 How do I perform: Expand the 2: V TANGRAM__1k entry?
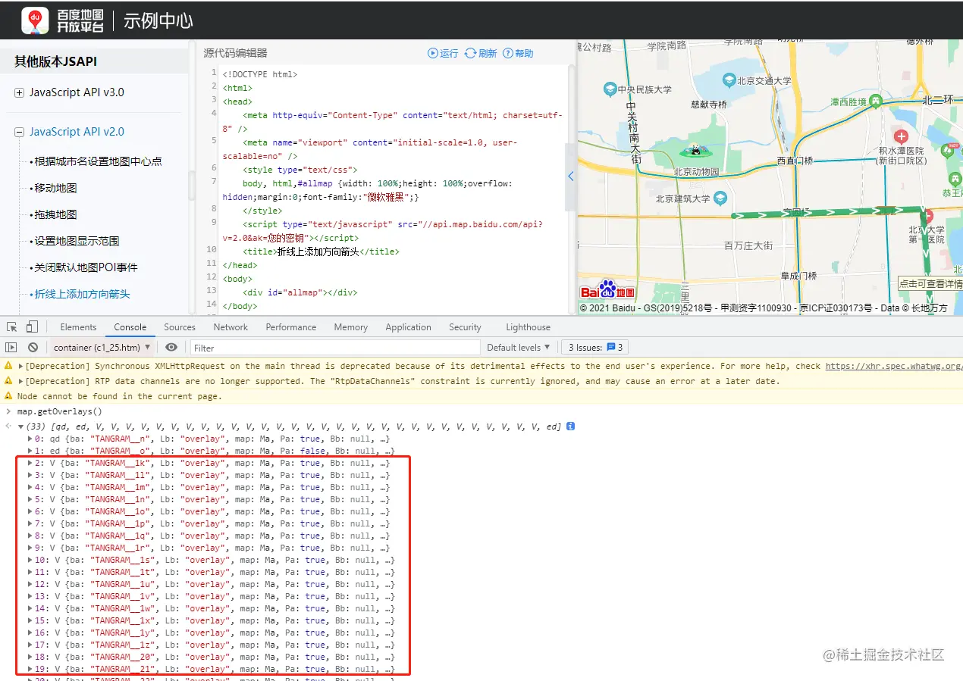30,464
